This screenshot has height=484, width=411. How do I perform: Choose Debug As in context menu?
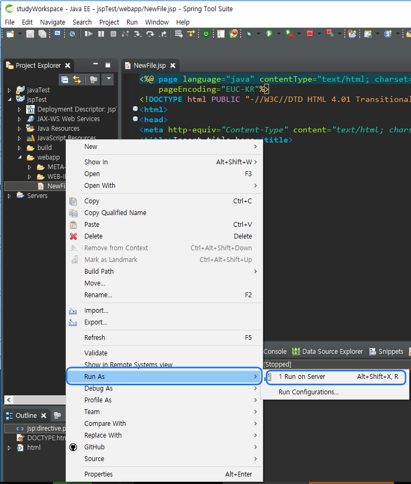tap(164, 388)
